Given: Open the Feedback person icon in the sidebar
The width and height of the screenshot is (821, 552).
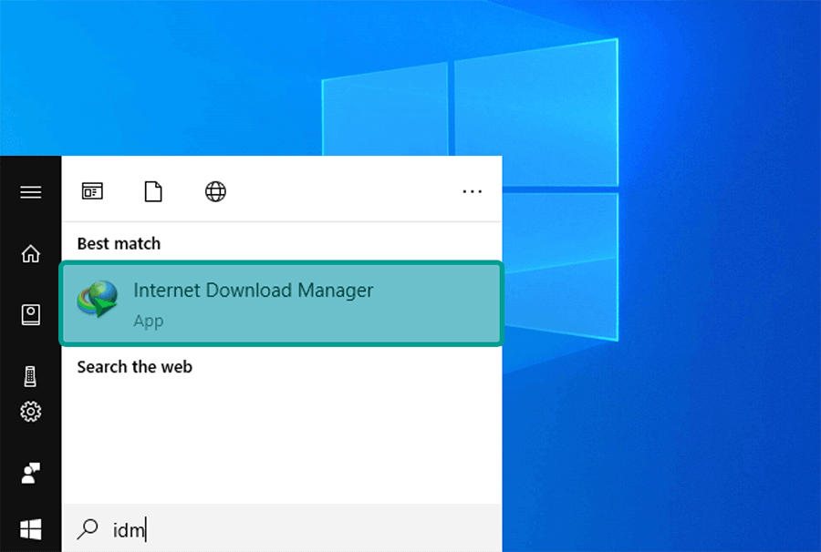Looking at the screenshot, I should pyautogui.click(x=30, y=473).
